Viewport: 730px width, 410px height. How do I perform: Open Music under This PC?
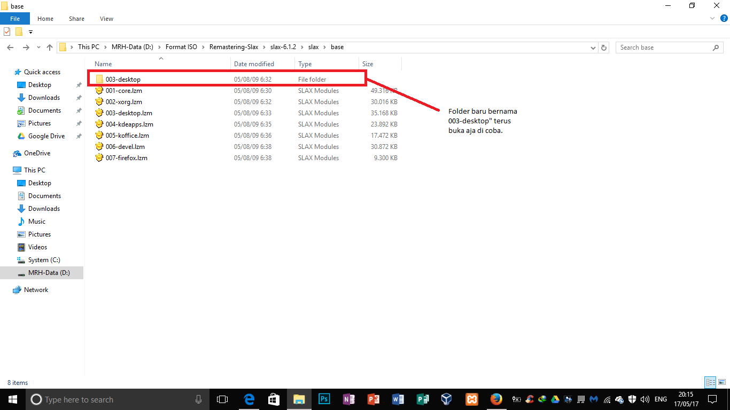point(37,222)
